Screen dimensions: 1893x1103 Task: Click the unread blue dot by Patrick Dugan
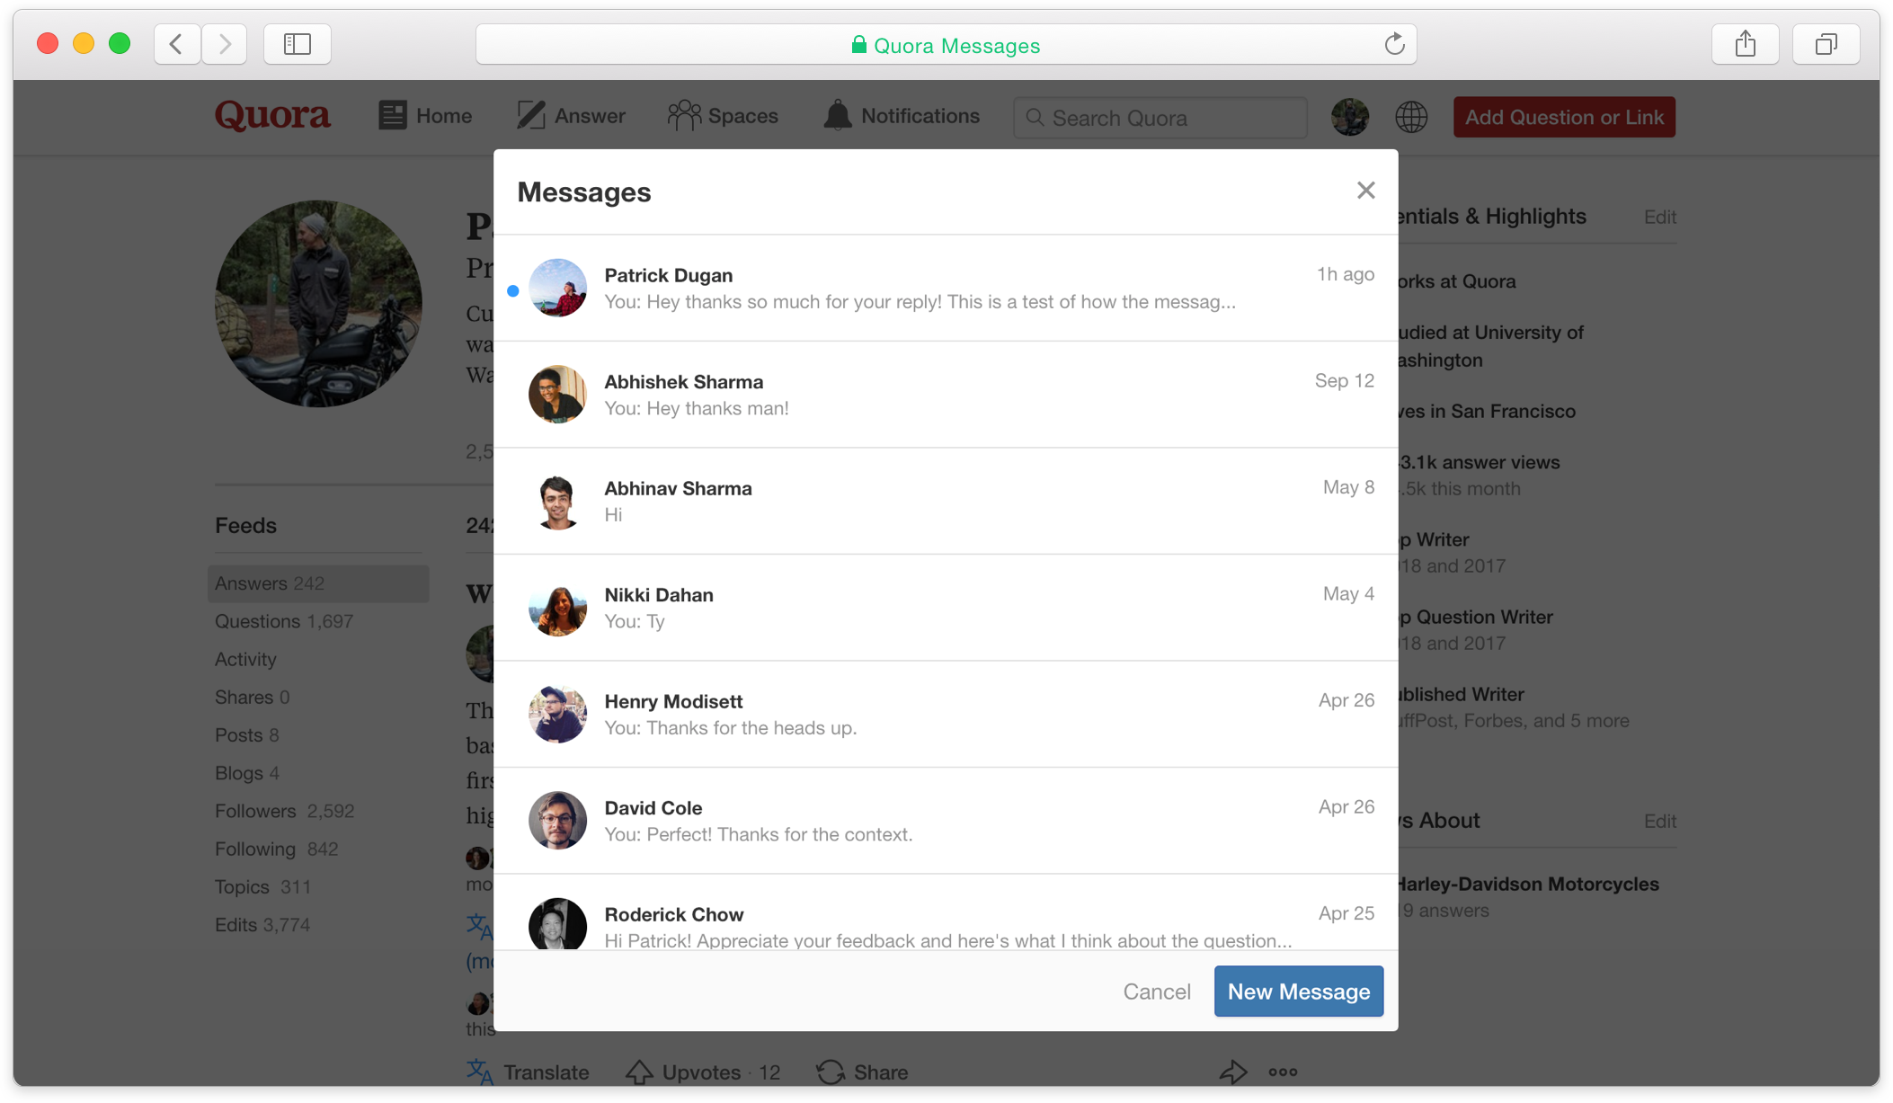(512, 290)
